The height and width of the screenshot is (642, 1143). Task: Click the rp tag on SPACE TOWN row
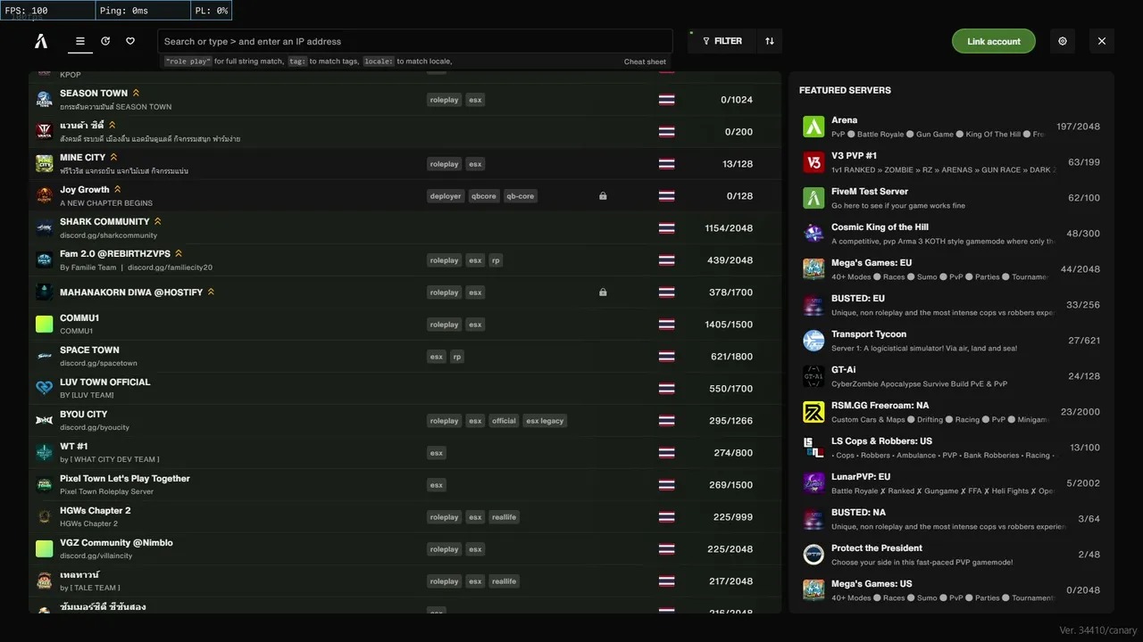pyautogui.click(x=457, y=357)
